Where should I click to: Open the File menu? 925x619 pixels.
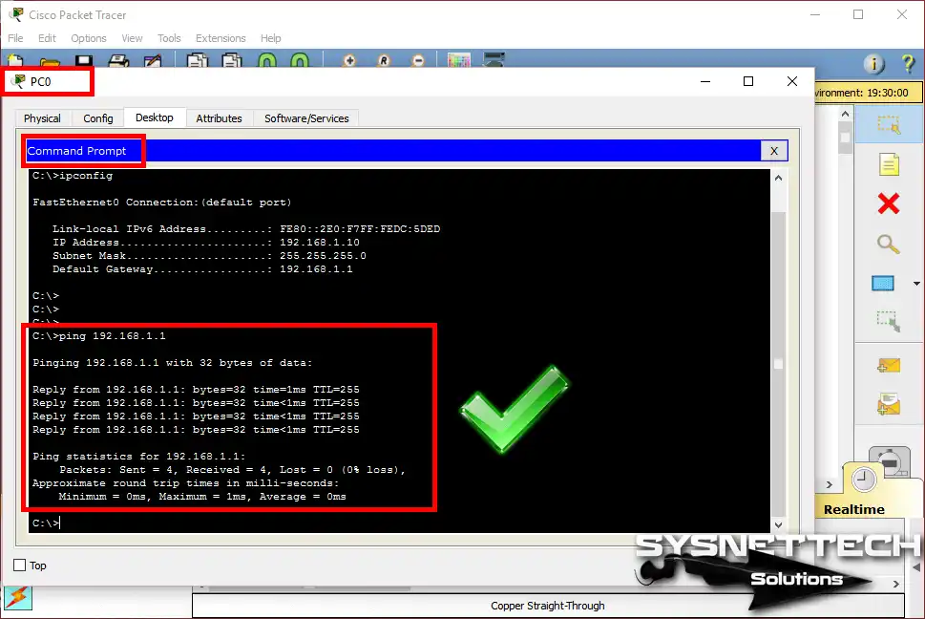point(15,38)
